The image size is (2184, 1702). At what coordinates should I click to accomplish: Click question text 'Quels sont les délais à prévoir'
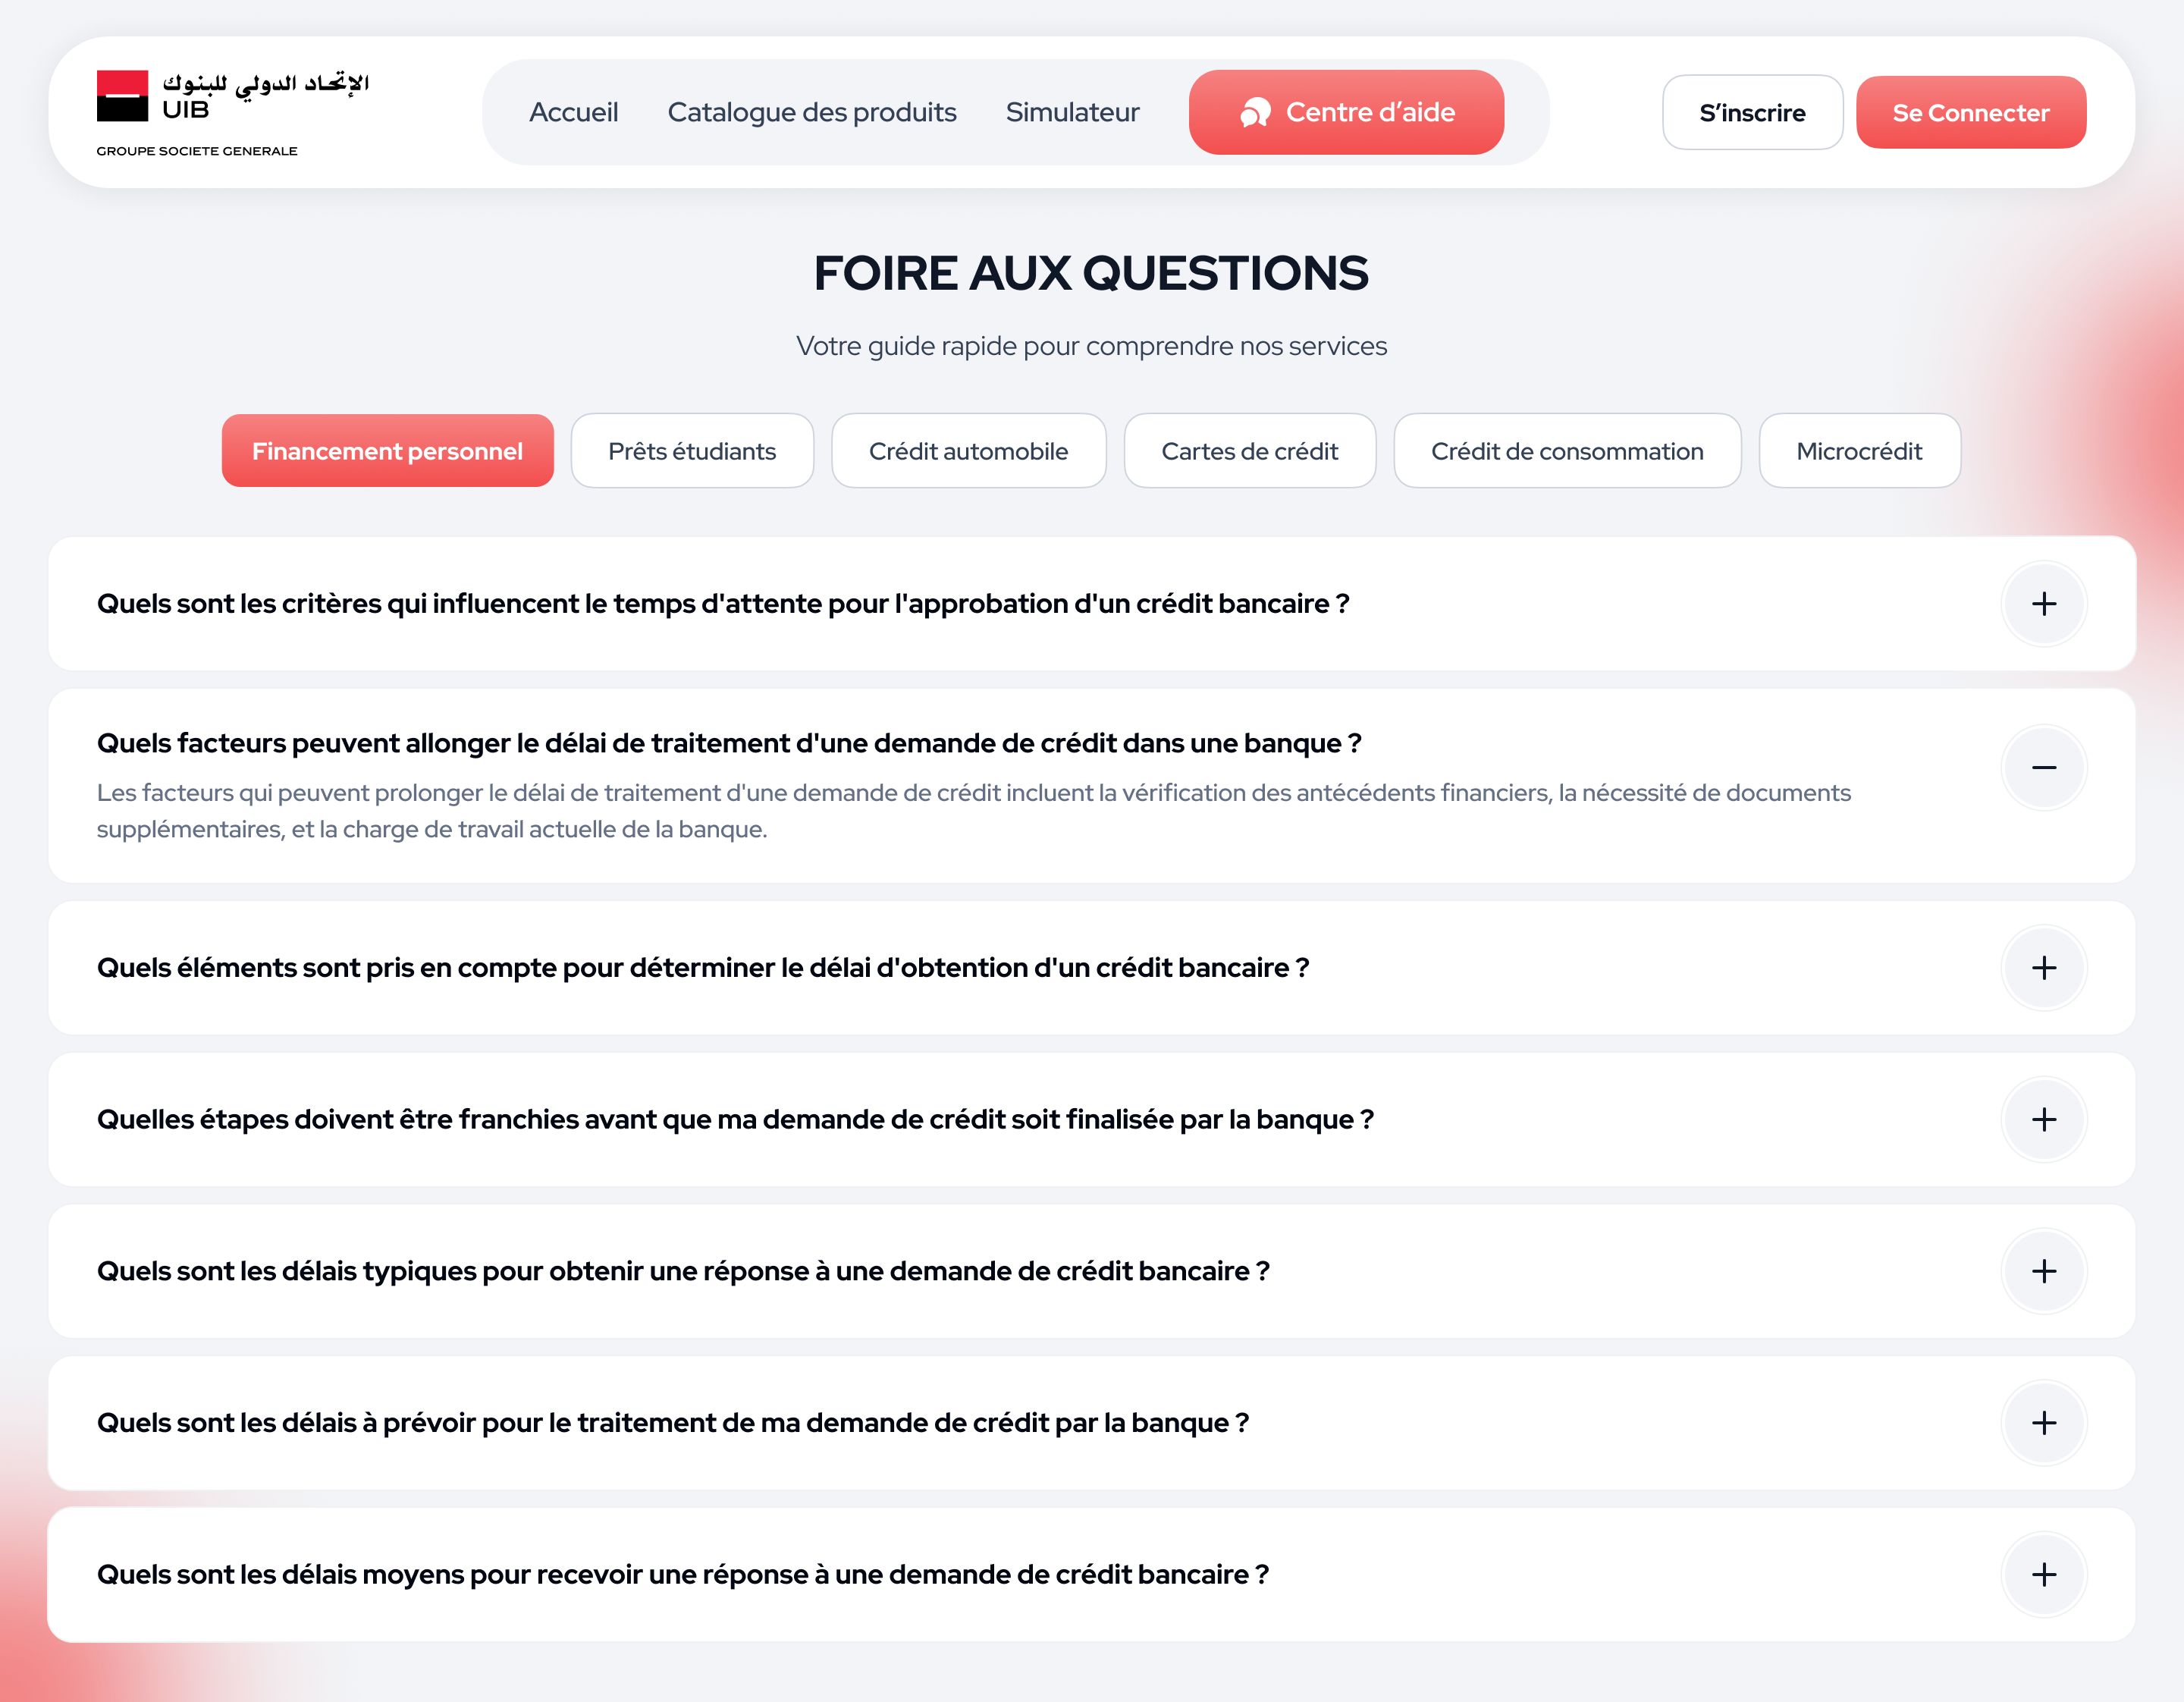[x=673, y=1423]
